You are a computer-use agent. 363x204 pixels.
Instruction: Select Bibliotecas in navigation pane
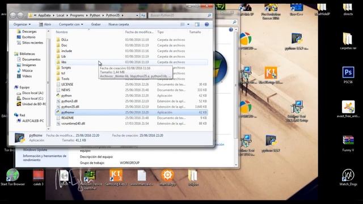coord(27,54)
